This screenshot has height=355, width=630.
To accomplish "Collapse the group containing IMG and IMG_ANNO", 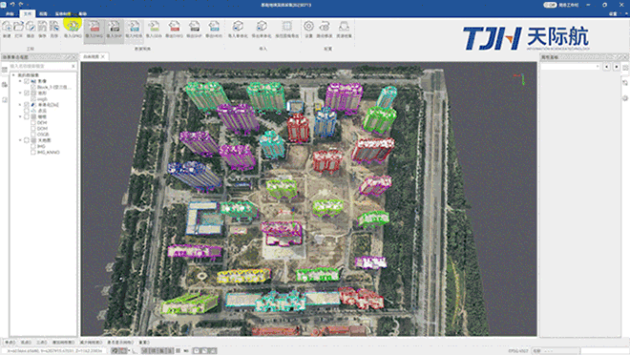I will (x=20, y=140).
